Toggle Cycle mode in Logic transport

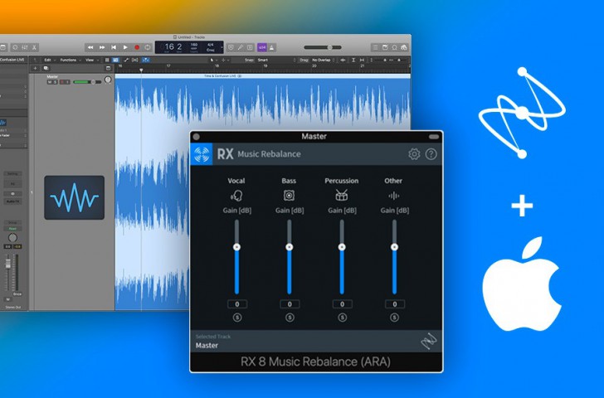point(148,47)
